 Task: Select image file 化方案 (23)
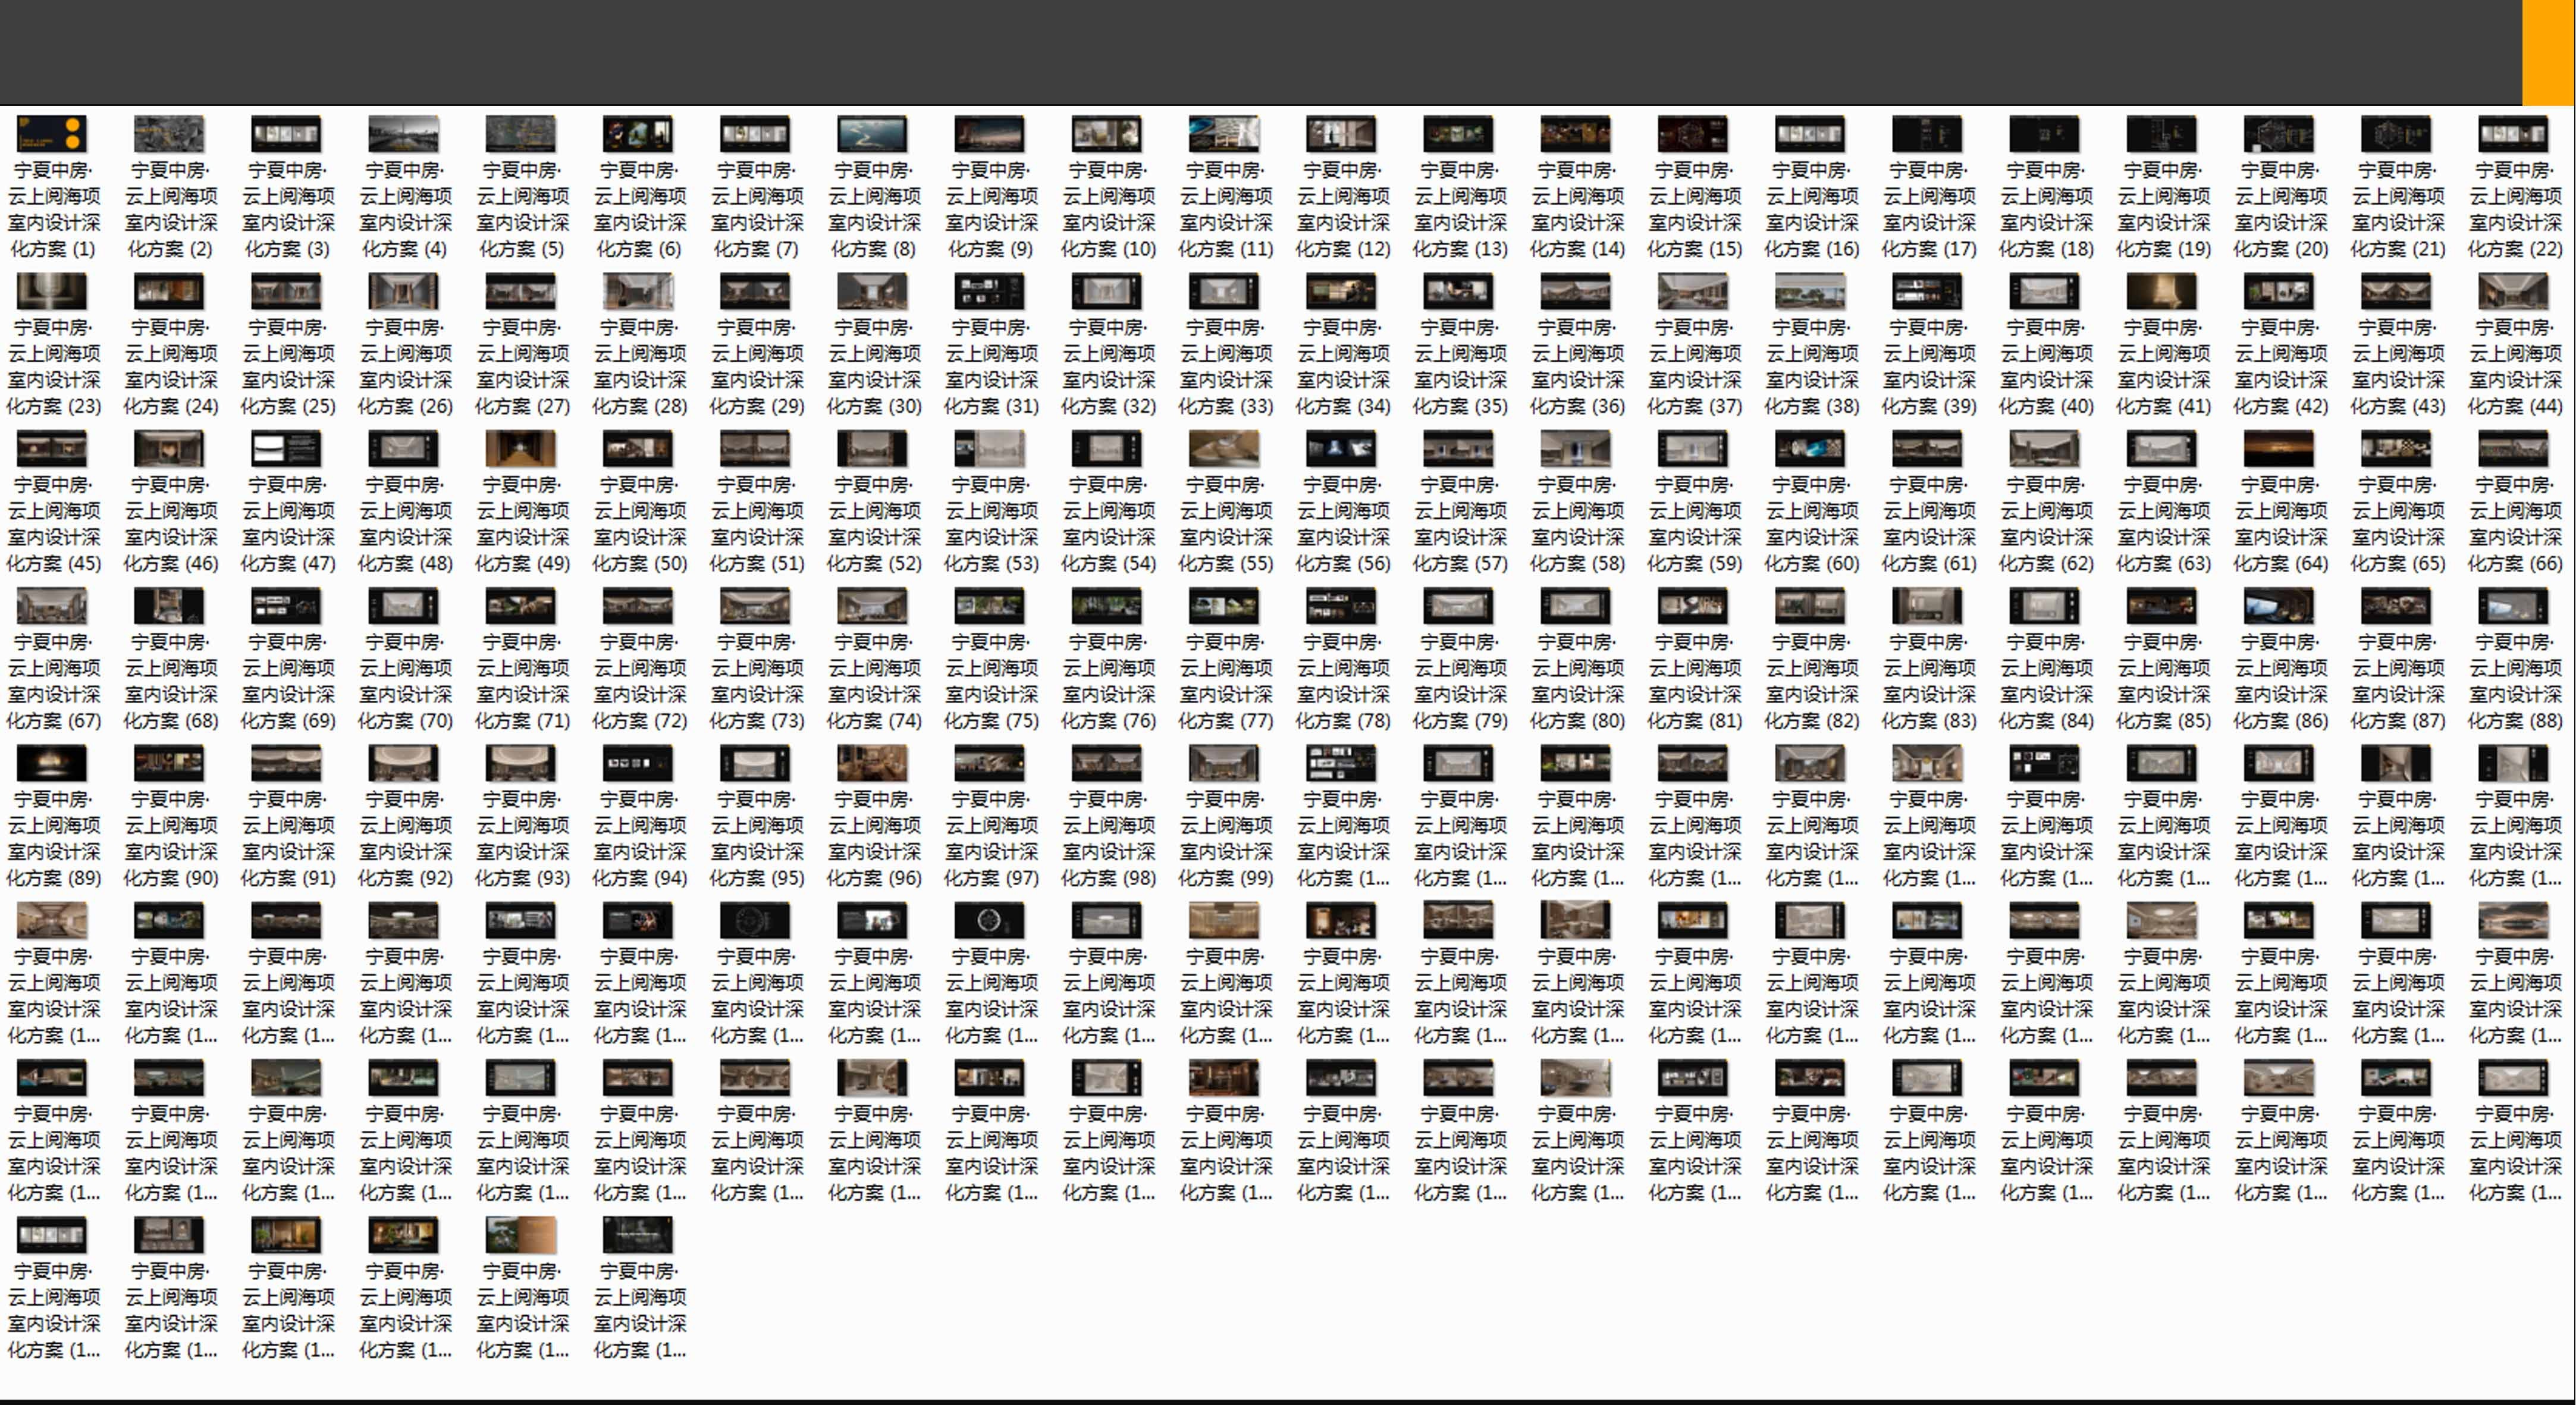52,291
